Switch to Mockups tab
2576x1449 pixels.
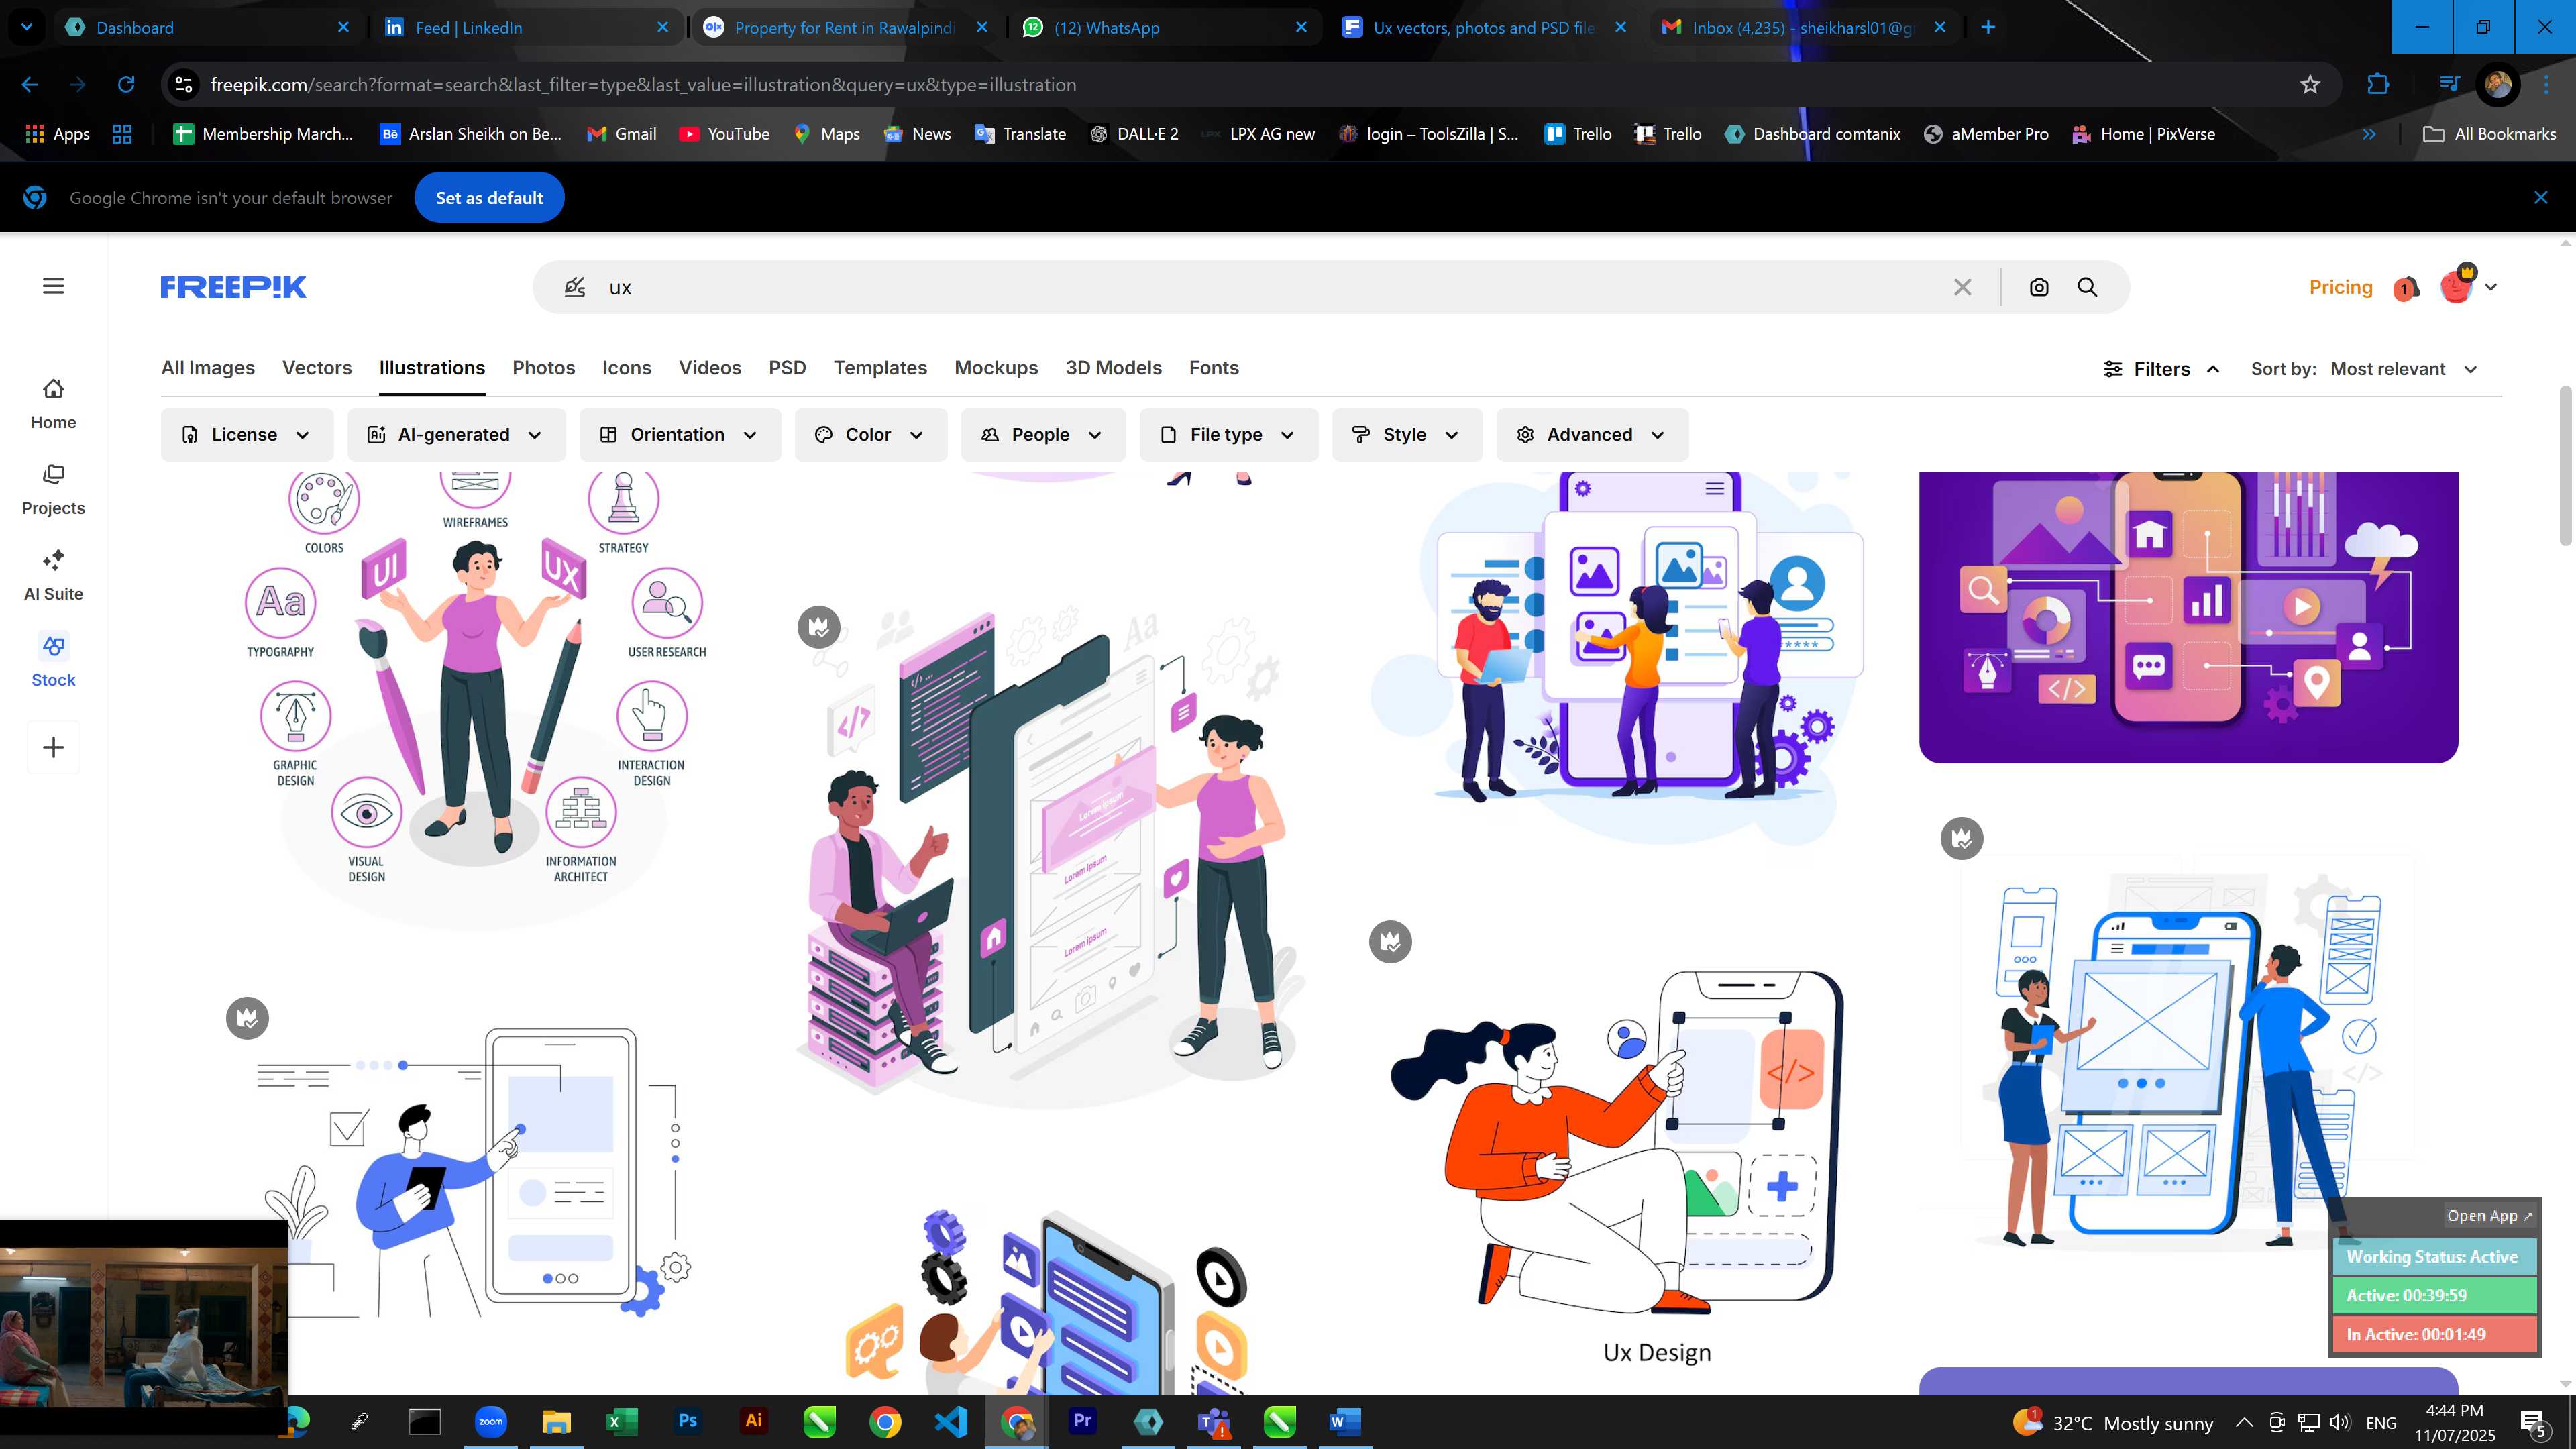tap(996, 368)
